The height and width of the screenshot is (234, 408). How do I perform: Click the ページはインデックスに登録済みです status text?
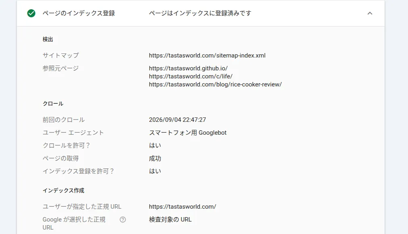pos(200,13)
